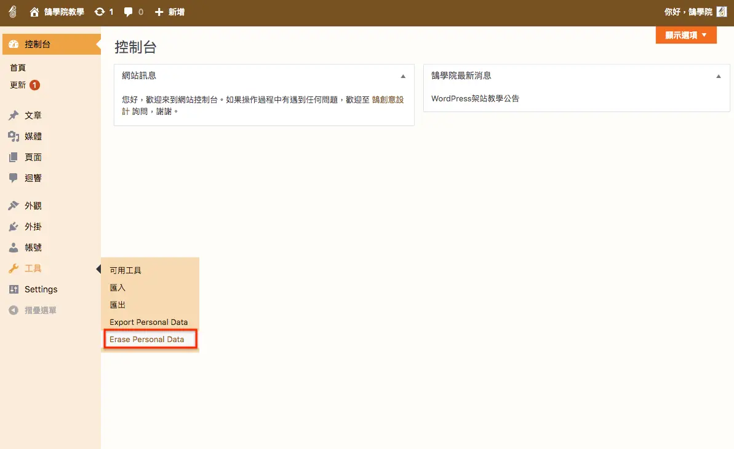This screenshot has width=734, height=449.
Task: Click the pending updates count 1
Action: click(111, 12)
